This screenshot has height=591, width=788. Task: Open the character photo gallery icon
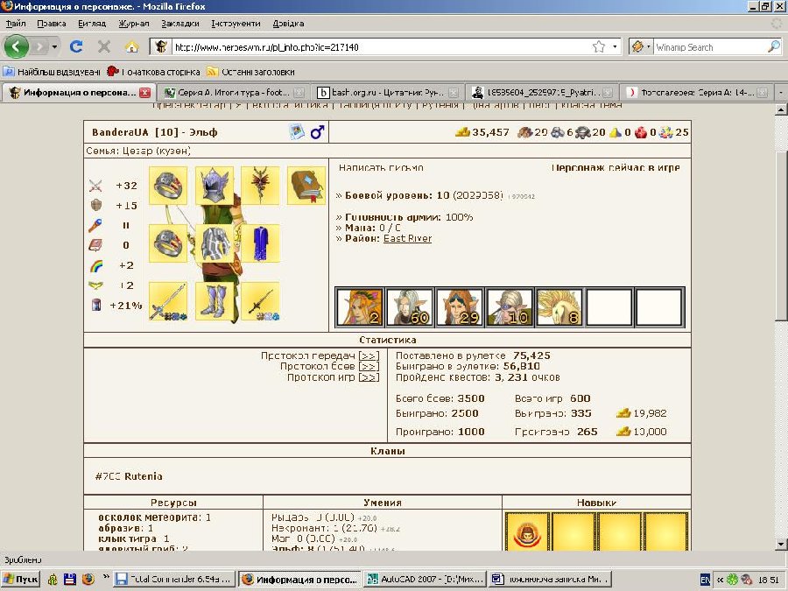click(x=297, y=132)
